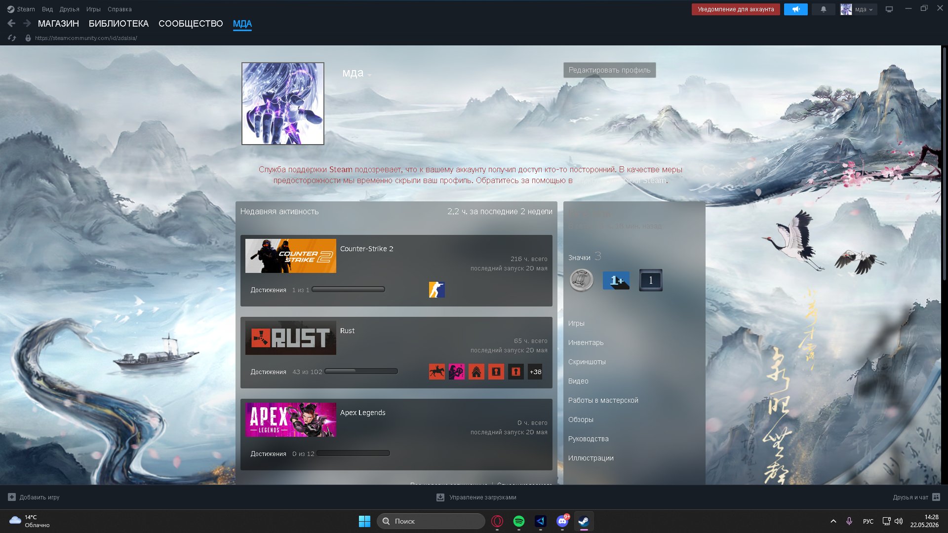Viewport: 948px width, 533px height.
Task: Show the +38 more Rust achievements
Action: click(x=535, y=372)
